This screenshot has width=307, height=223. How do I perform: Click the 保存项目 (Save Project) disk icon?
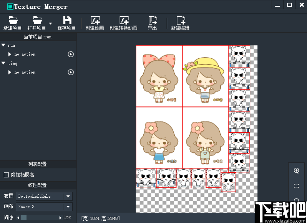tap(67, 20)
